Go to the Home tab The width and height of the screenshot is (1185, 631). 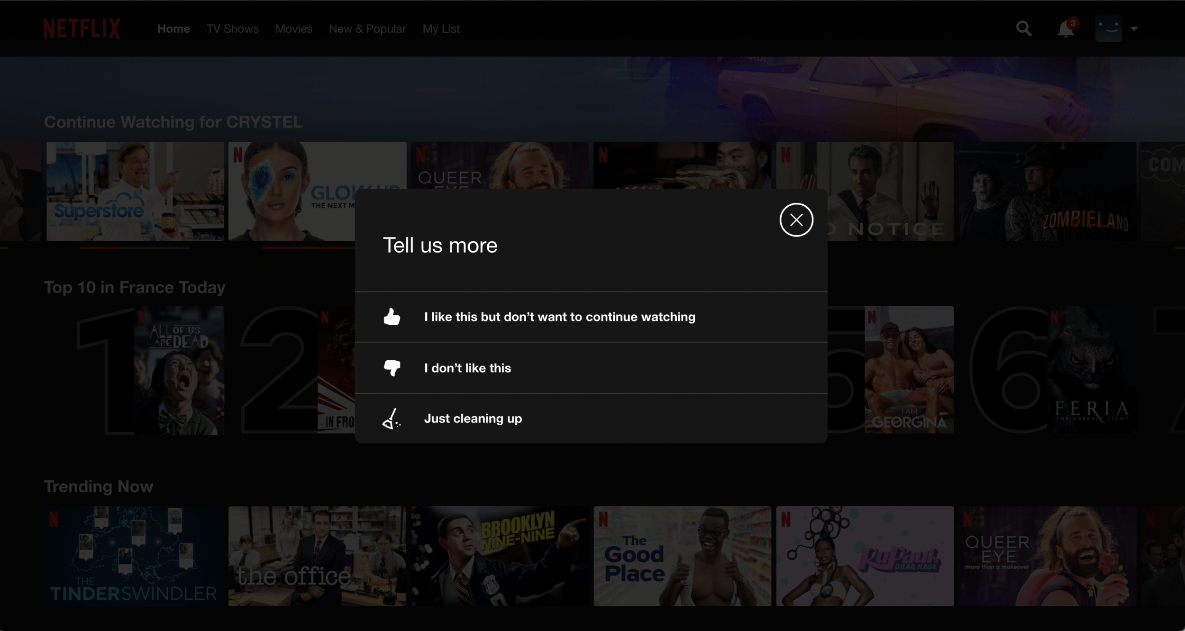click(x=173, y=29)
